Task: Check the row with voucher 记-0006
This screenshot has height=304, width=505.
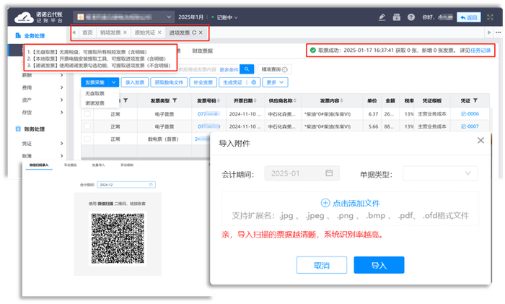Action: (x=87, y=114)
